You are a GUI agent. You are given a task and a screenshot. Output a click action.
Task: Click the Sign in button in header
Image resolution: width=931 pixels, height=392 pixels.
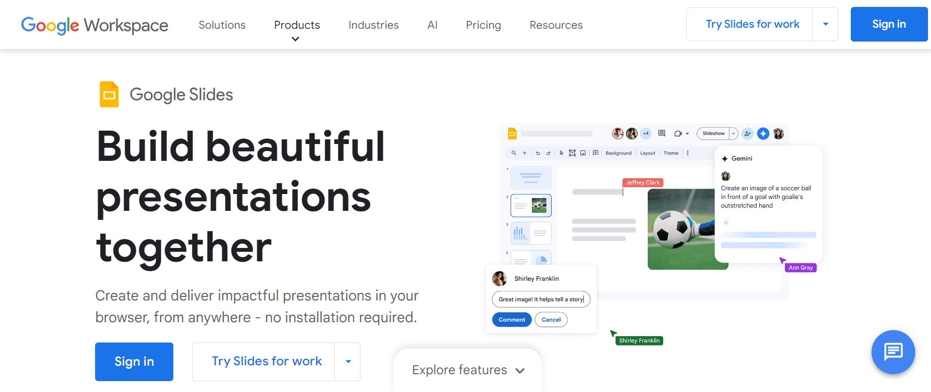[889, 24]
